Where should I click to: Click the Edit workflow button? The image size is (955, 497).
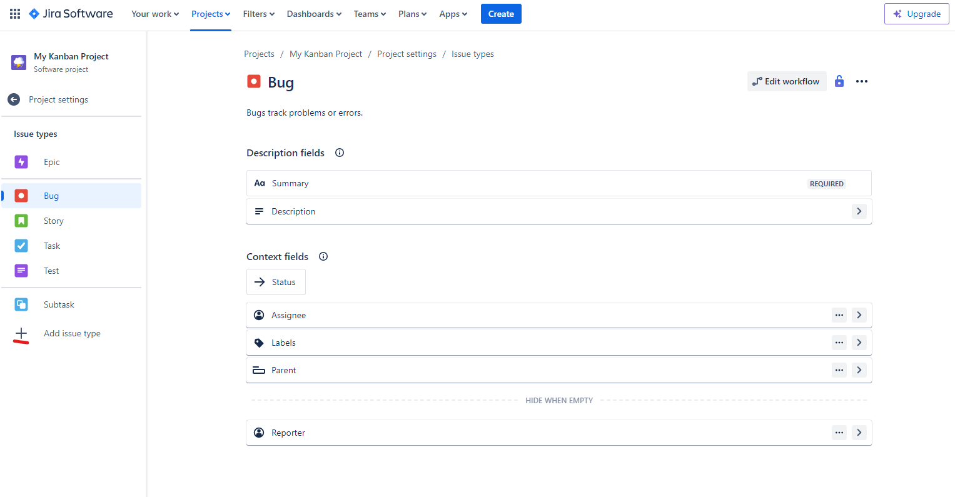point(787,81)
